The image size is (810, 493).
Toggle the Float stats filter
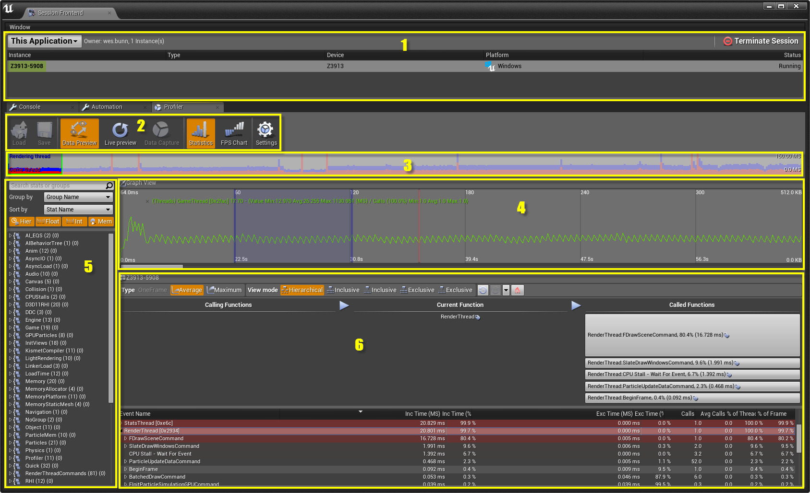pos(48,222)
